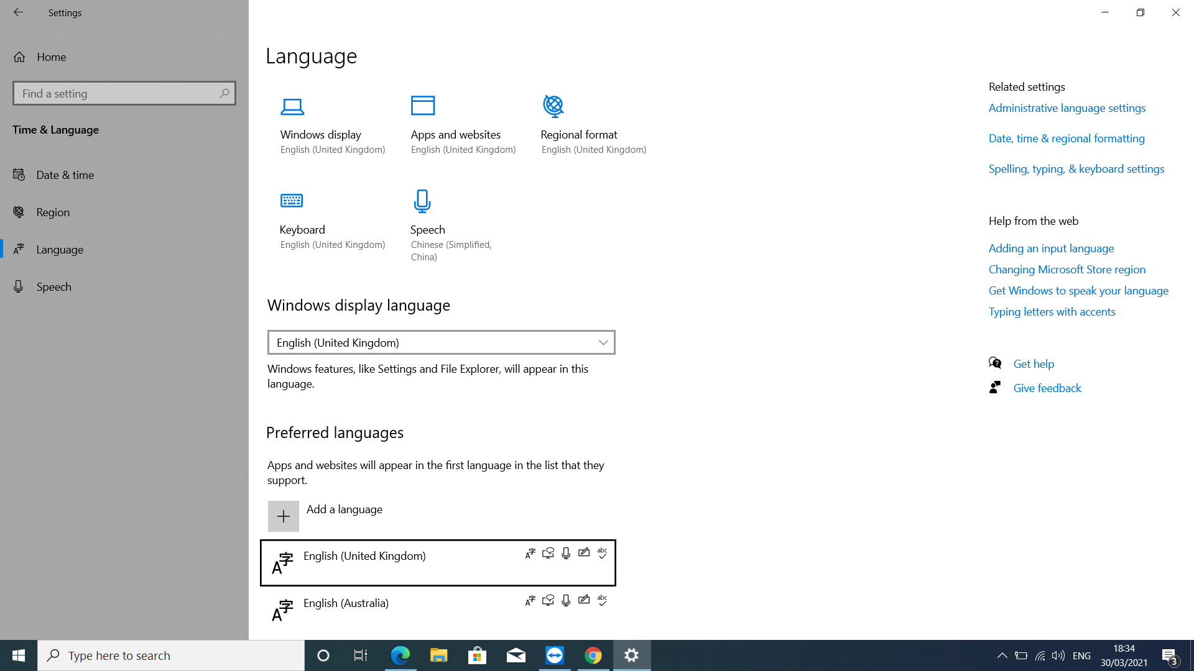Click the volume icon in system tray
This screenshot has width=1194, height=671.
click(x=1058, y=655)
